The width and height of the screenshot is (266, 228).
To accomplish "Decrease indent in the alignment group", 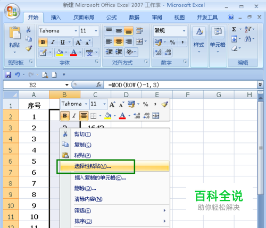I will (x=109, y=52).
